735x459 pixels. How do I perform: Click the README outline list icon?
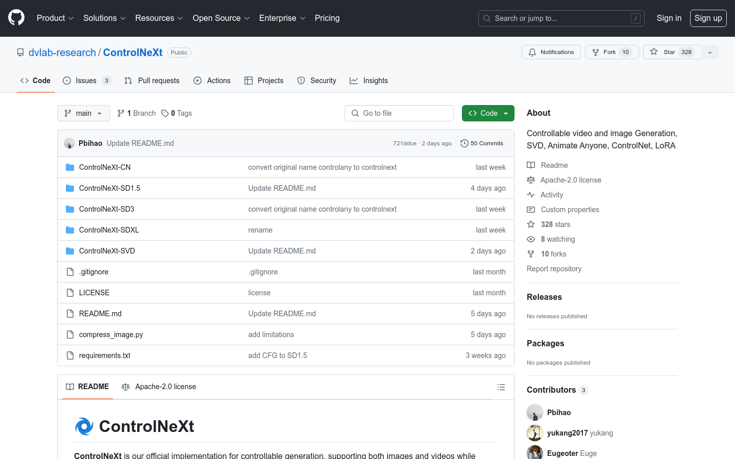pos(501,387)
